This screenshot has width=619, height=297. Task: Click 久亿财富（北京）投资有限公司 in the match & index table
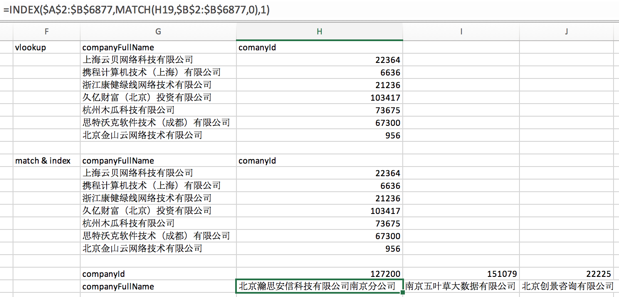point(158,211)
